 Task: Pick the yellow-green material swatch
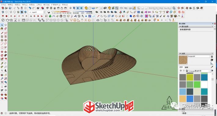[190, 77]
